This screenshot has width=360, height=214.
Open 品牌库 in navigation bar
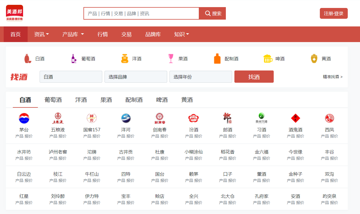153,34
